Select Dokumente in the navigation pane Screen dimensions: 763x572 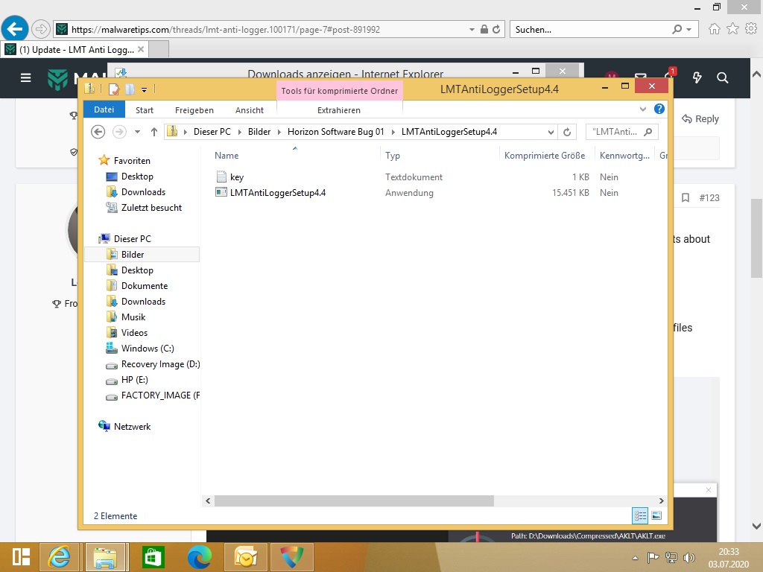coord(144,286)
